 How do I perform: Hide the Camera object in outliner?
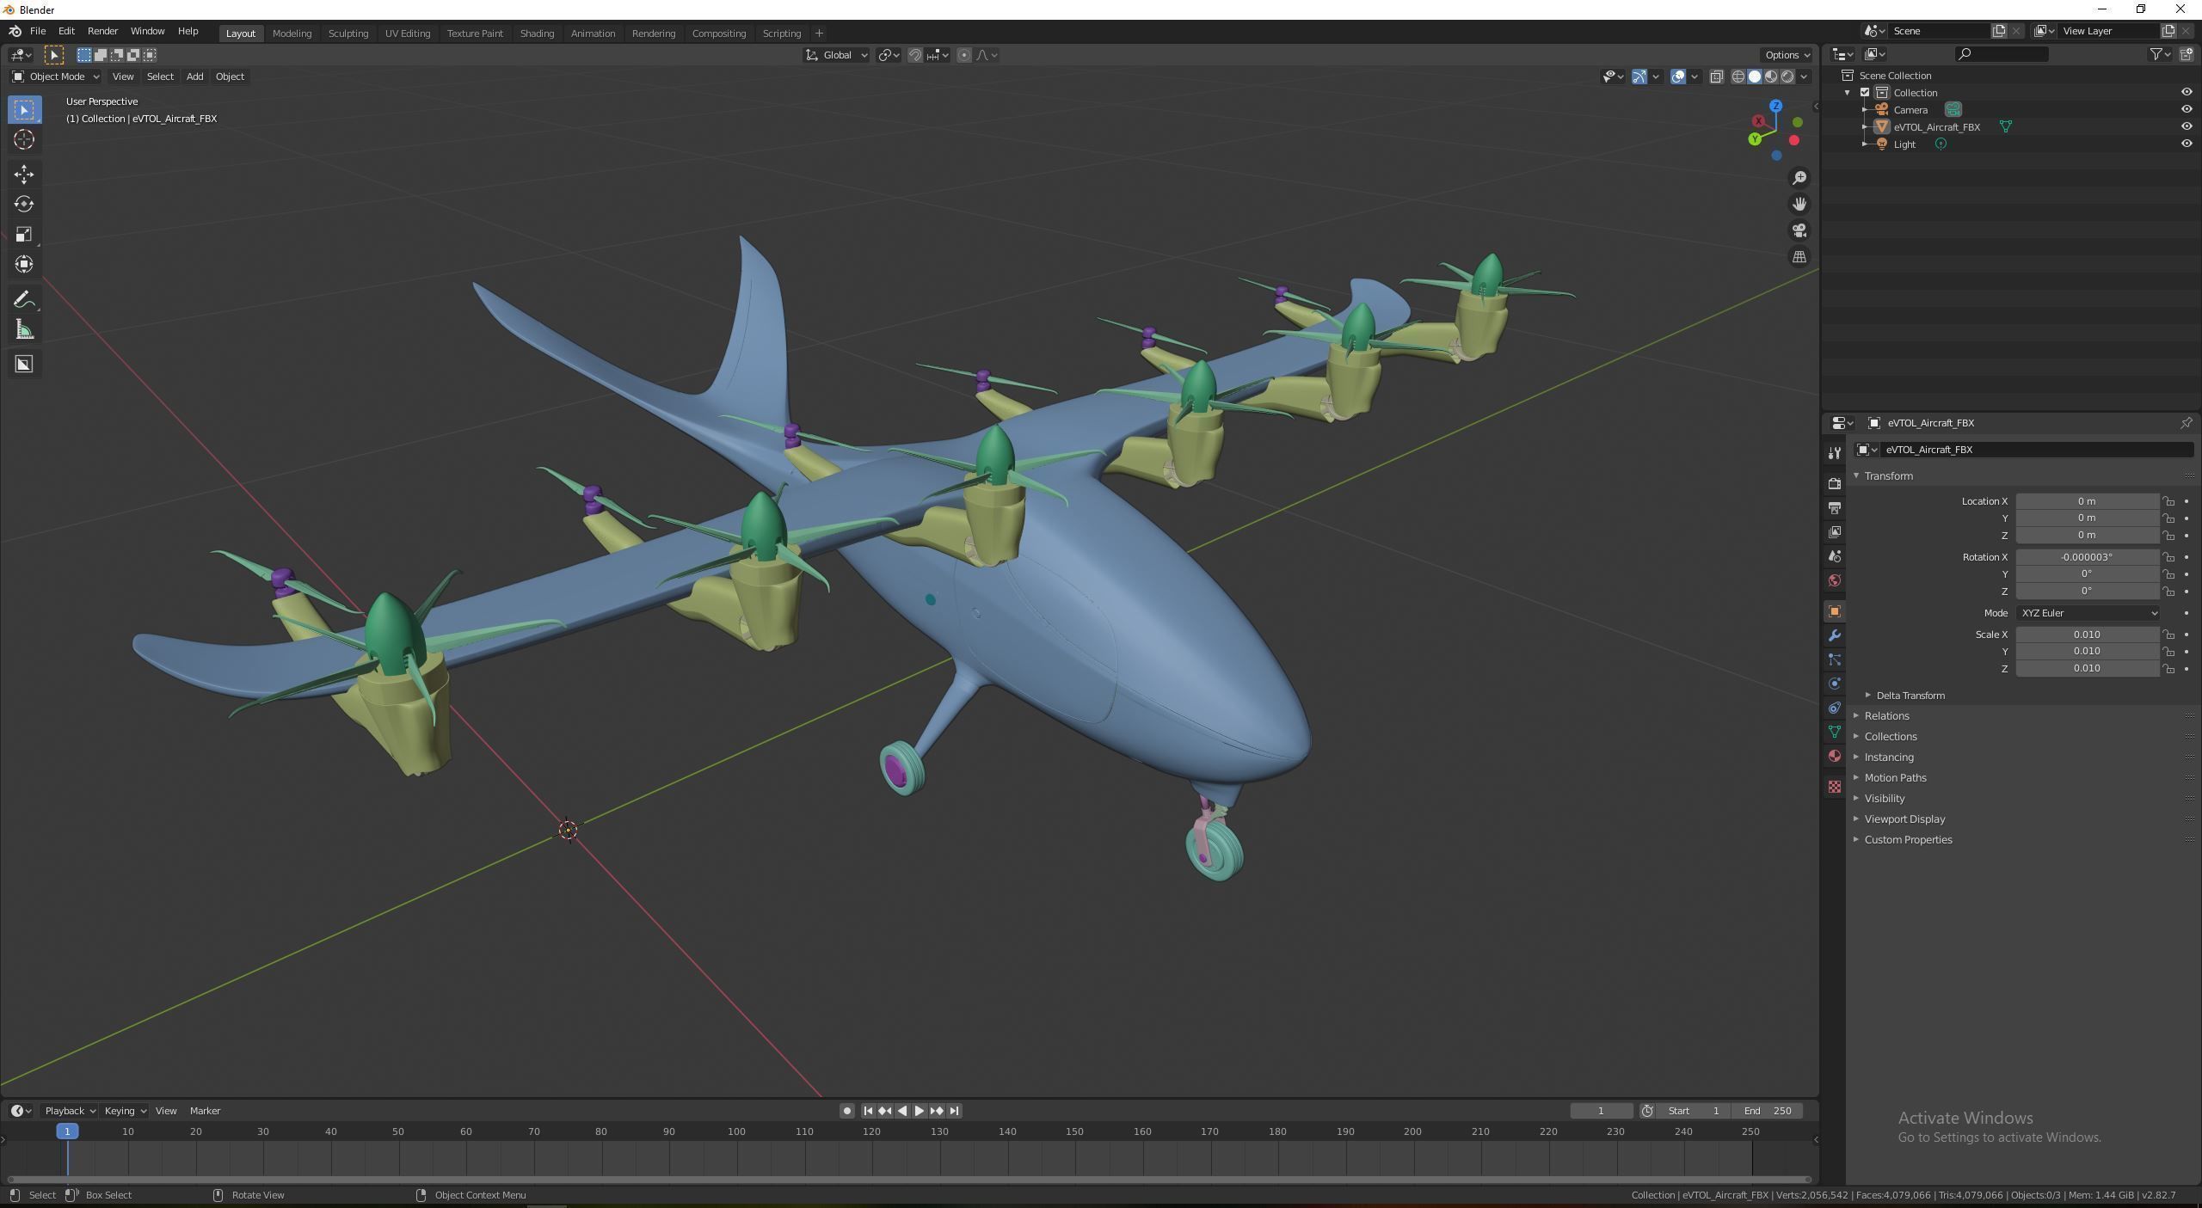[x=2186, y=109]
